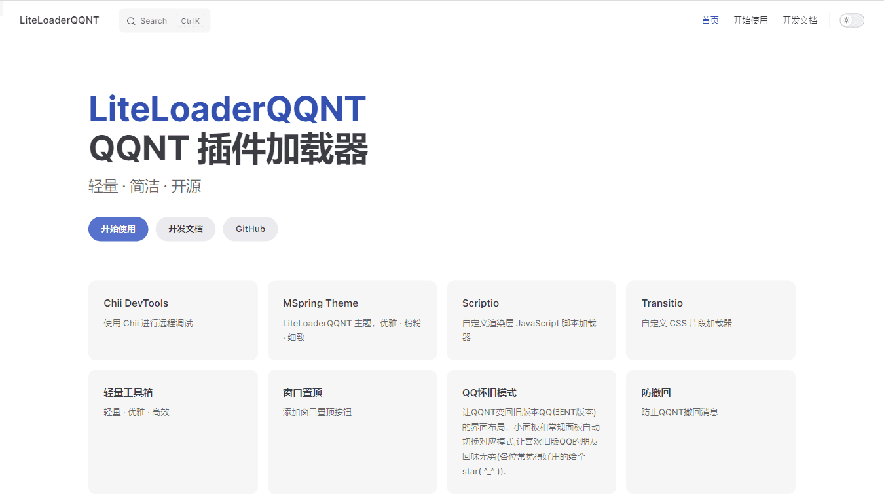Viewport: 884px width, 503px height.
Task: Open the MSpring Theme card
Action: click(352, 320)
